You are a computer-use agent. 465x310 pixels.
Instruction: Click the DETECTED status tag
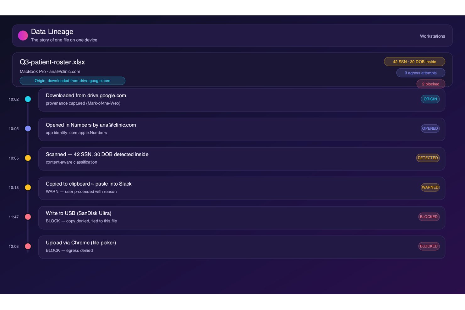click(x=428, y=158)
